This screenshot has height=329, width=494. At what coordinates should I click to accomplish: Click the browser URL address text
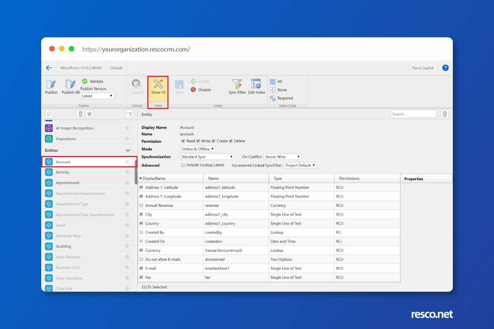tap(136, 49)
